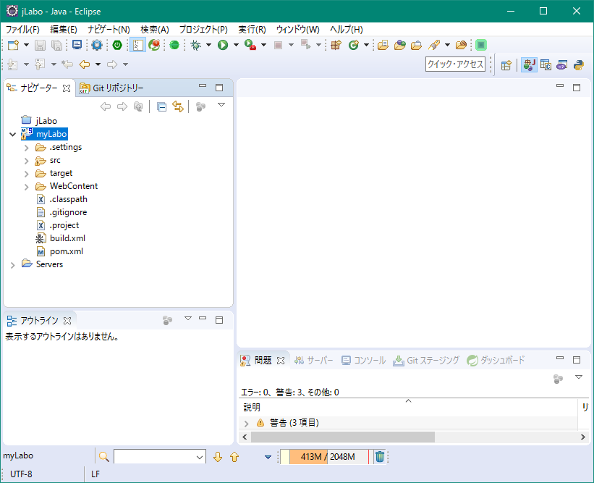594x483 pixels.
Task: Open the ナビゲート(N) menu
Action: point(109,30)
